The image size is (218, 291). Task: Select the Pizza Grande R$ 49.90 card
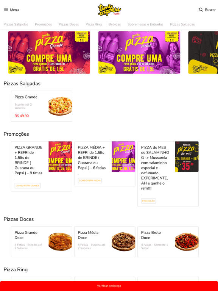(42, 106)
